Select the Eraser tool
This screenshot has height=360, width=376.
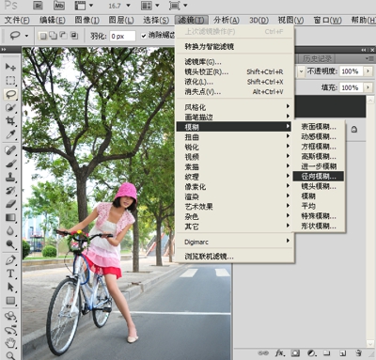click(10, 204)
